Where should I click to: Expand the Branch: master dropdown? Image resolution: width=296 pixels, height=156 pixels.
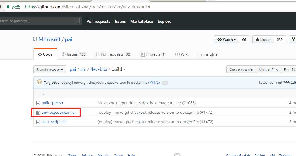pyautogui.click(x=50, y=69)
